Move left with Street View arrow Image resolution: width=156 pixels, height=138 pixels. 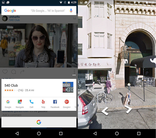[105, 111]
